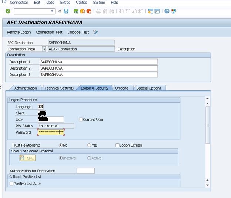Open the Special Options tab
The image size is (231, 198).
(149, 88)
